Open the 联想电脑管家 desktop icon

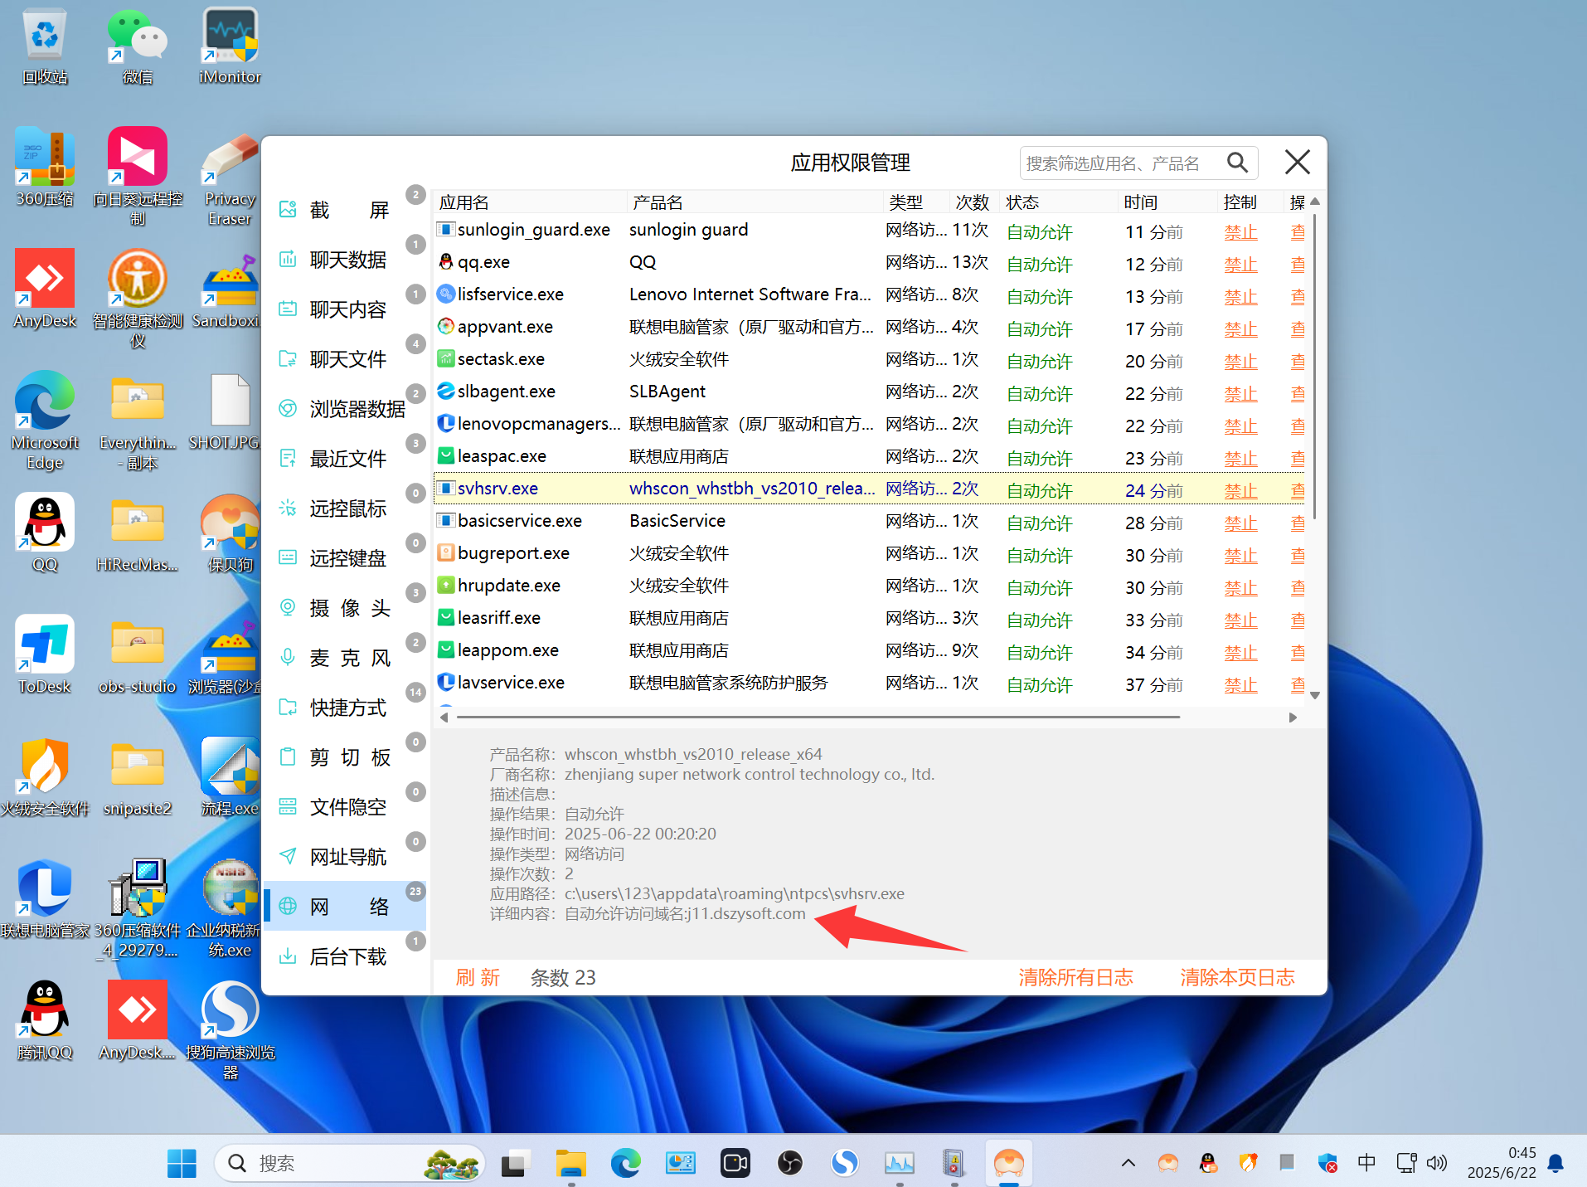point(45,898)
